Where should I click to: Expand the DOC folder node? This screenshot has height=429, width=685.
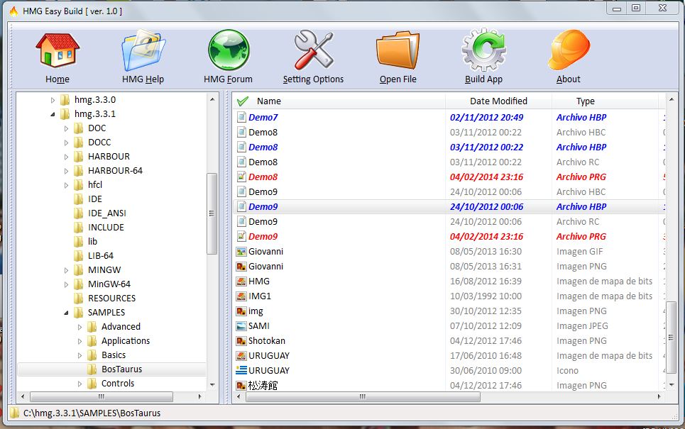coord(67,128)
